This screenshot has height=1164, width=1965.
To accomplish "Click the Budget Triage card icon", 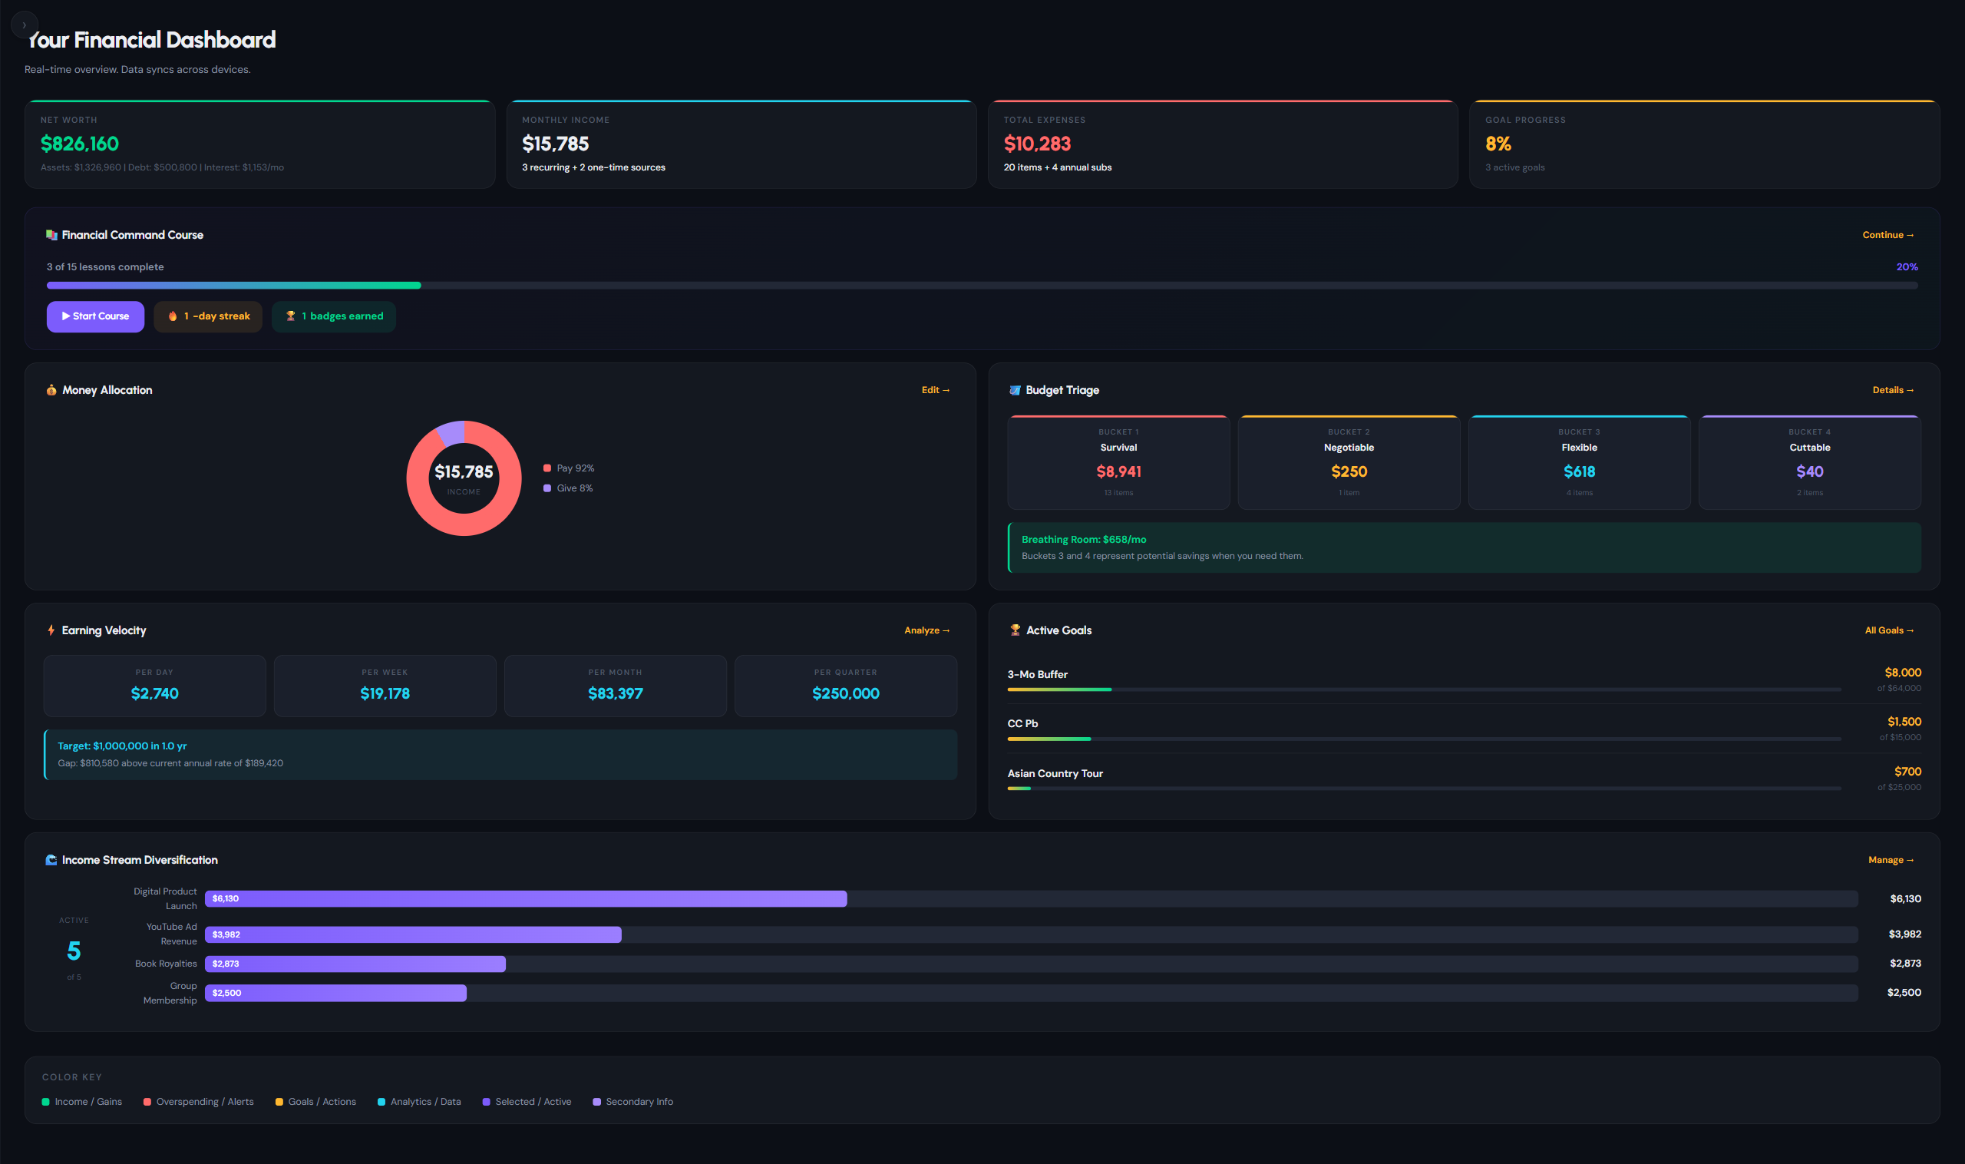I will point(1014,389).
